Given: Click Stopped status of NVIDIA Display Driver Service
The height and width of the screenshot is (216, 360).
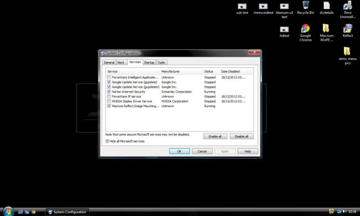Looking at the screenshot, I should 210,101.
